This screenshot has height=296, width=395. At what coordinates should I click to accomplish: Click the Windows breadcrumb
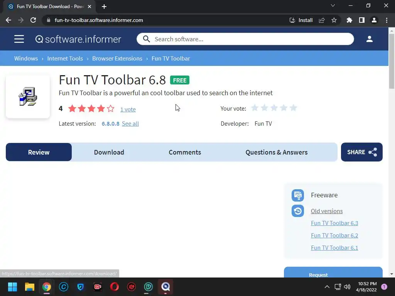tap(26, 59)
